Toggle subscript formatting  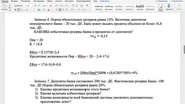(30, 10)
